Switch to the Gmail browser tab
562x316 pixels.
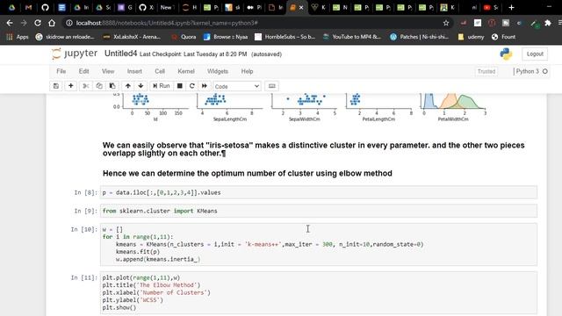pos(29,7)
